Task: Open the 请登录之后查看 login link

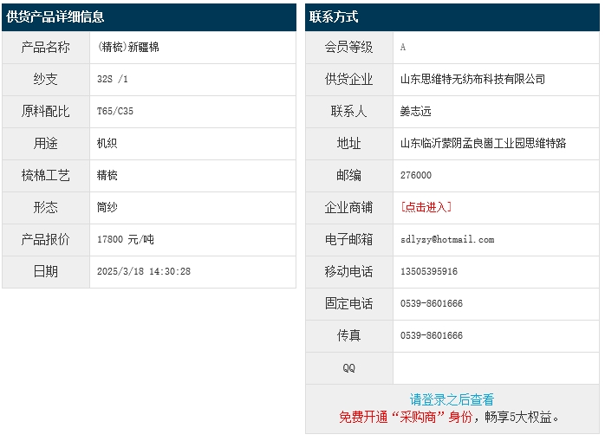Action: pos(452,399)
